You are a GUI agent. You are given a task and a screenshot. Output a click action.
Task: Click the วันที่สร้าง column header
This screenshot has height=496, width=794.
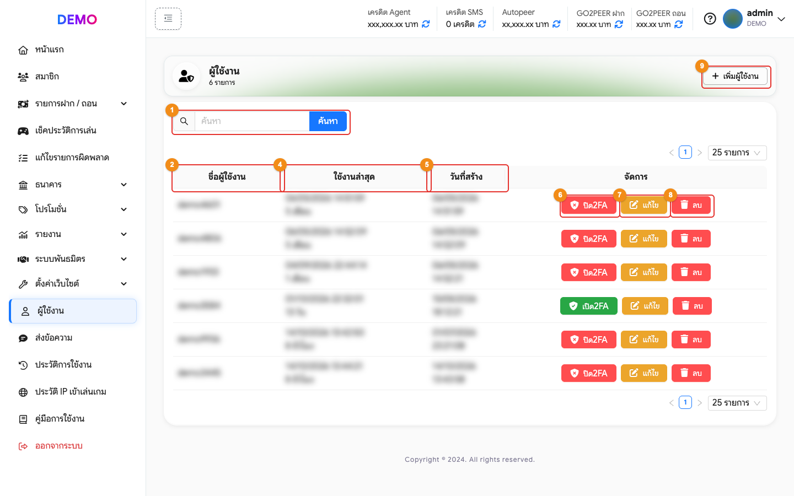click(x=466, y=177)
